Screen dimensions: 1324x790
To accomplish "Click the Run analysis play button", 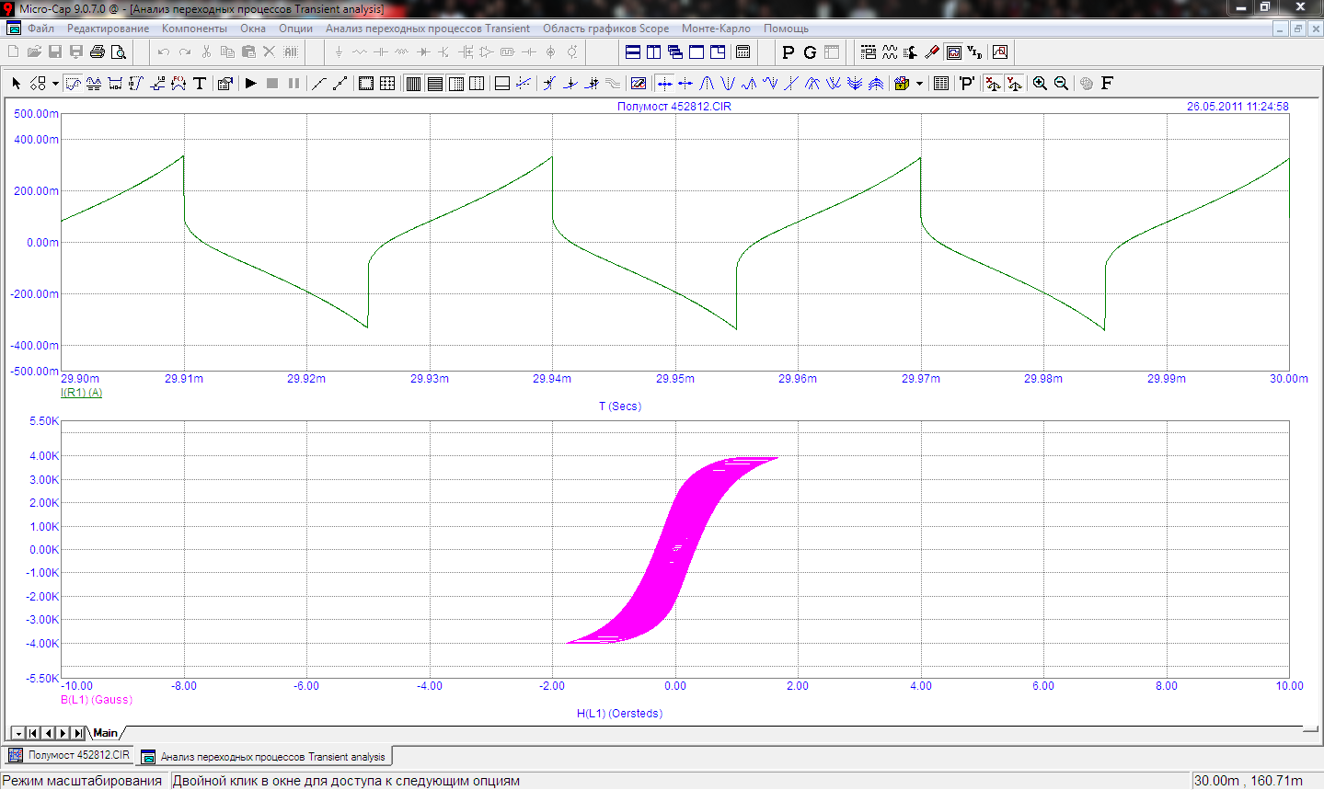I will tap(251, 84).
